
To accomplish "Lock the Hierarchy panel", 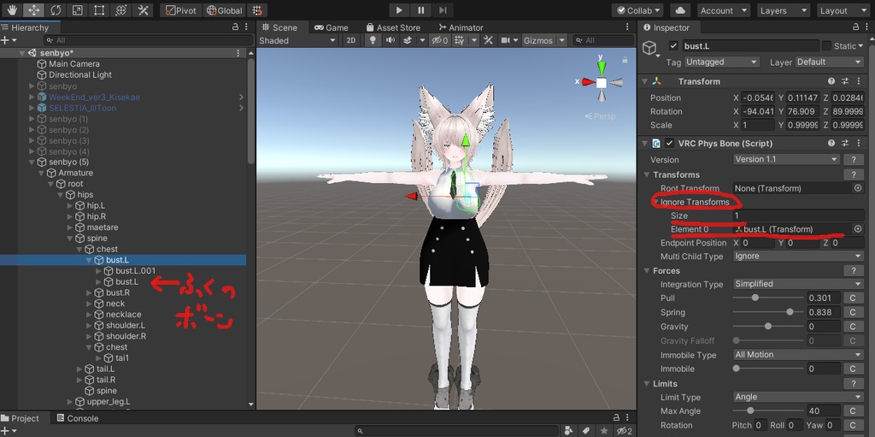I will (236, 27).
